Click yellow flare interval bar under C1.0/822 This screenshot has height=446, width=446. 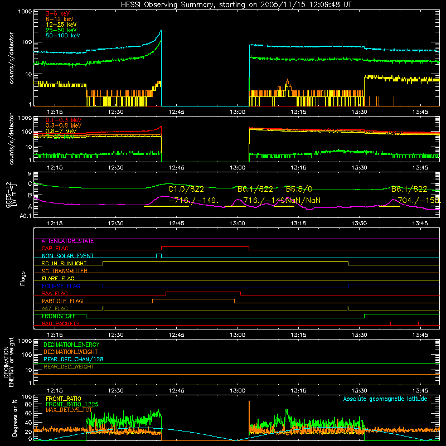[166, 206]
